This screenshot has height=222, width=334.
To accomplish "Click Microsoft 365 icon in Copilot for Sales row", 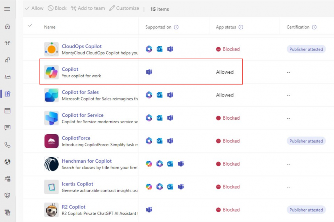I will [x=149, y=95].
